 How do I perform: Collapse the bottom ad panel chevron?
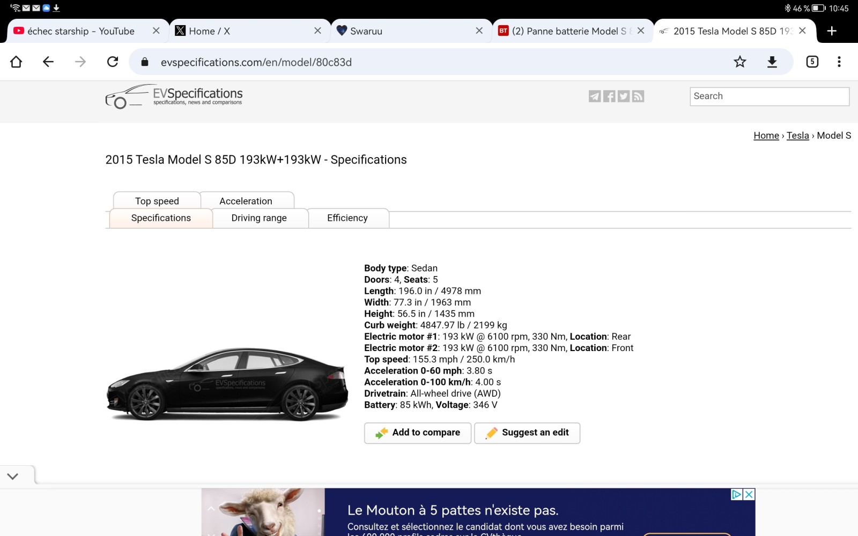[13, 476]
